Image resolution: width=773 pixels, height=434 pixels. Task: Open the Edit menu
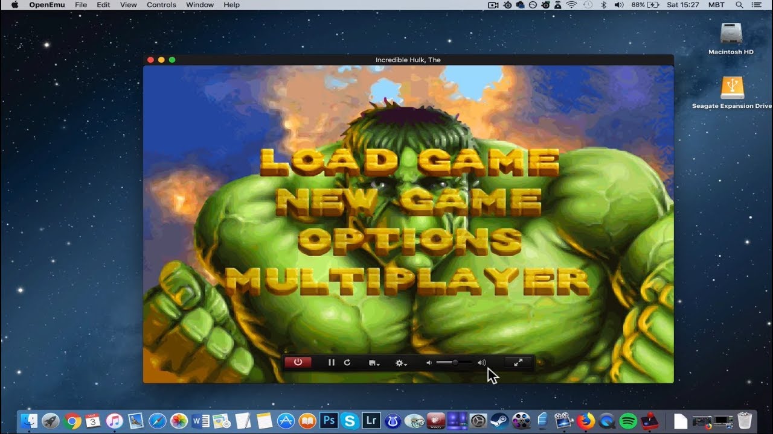(103, 5)
